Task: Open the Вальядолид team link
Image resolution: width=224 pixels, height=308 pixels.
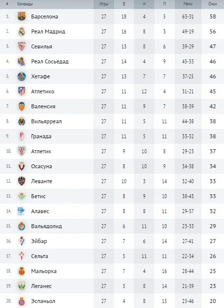Action: point(46,226)
